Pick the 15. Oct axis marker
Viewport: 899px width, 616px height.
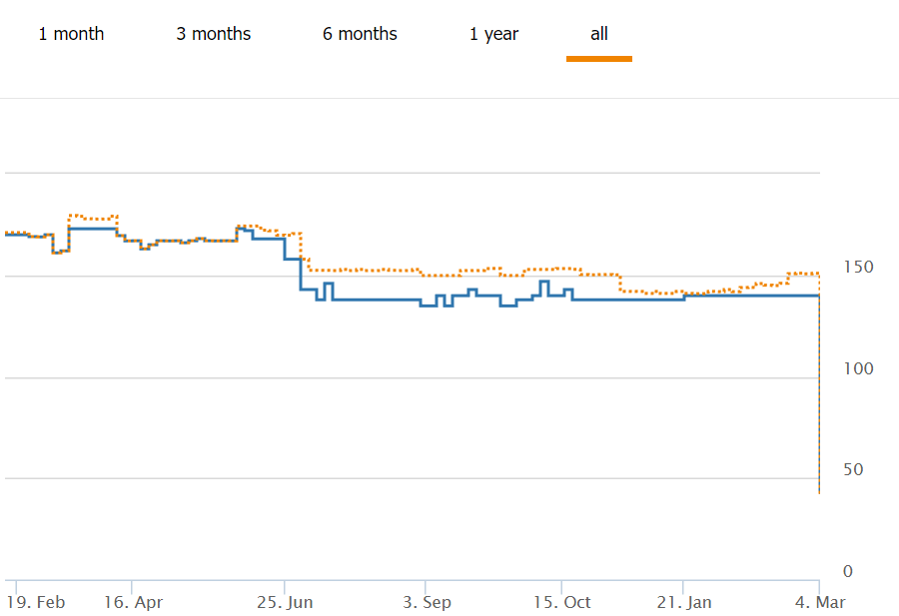(x=562, y=602)
